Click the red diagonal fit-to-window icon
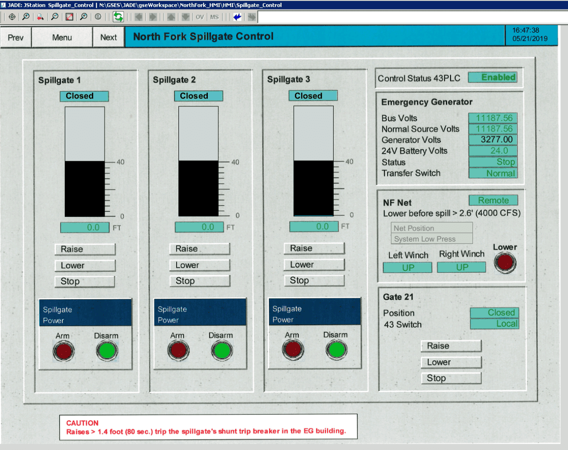Viewport: 568px width, 450px height. (69, 17)
